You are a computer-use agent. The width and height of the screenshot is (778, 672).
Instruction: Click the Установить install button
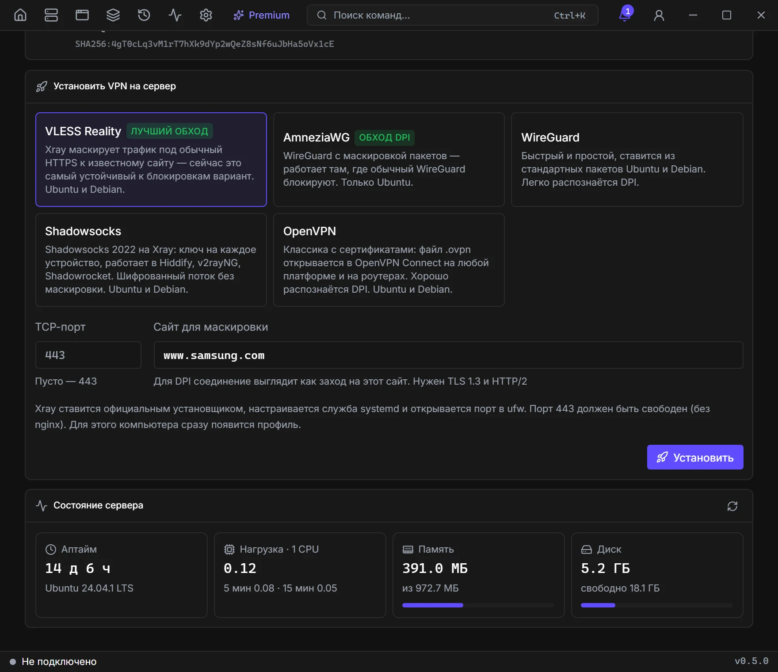pos(695,457)
